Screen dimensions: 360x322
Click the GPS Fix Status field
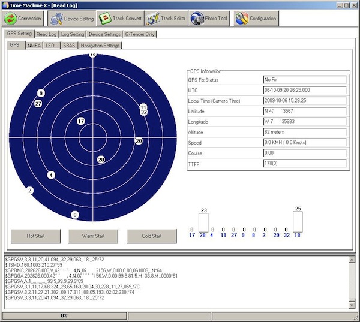pyautogui.click(x=305, y=80)
